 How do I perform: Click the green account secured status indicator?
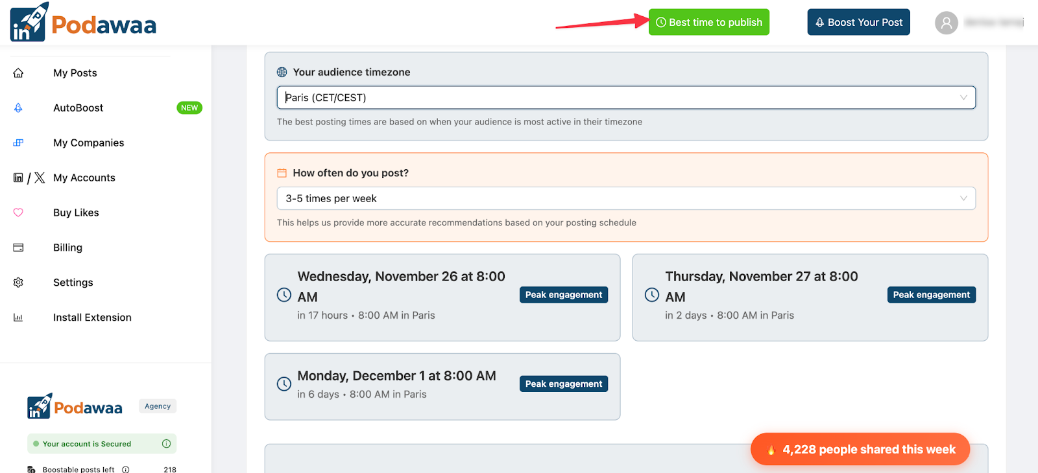click(35, 443)
